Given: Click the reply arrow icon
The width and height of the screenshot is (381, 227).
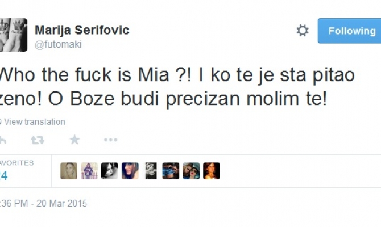Looking at the screenshot, I should pyautogui.click(x=3, y=140).
